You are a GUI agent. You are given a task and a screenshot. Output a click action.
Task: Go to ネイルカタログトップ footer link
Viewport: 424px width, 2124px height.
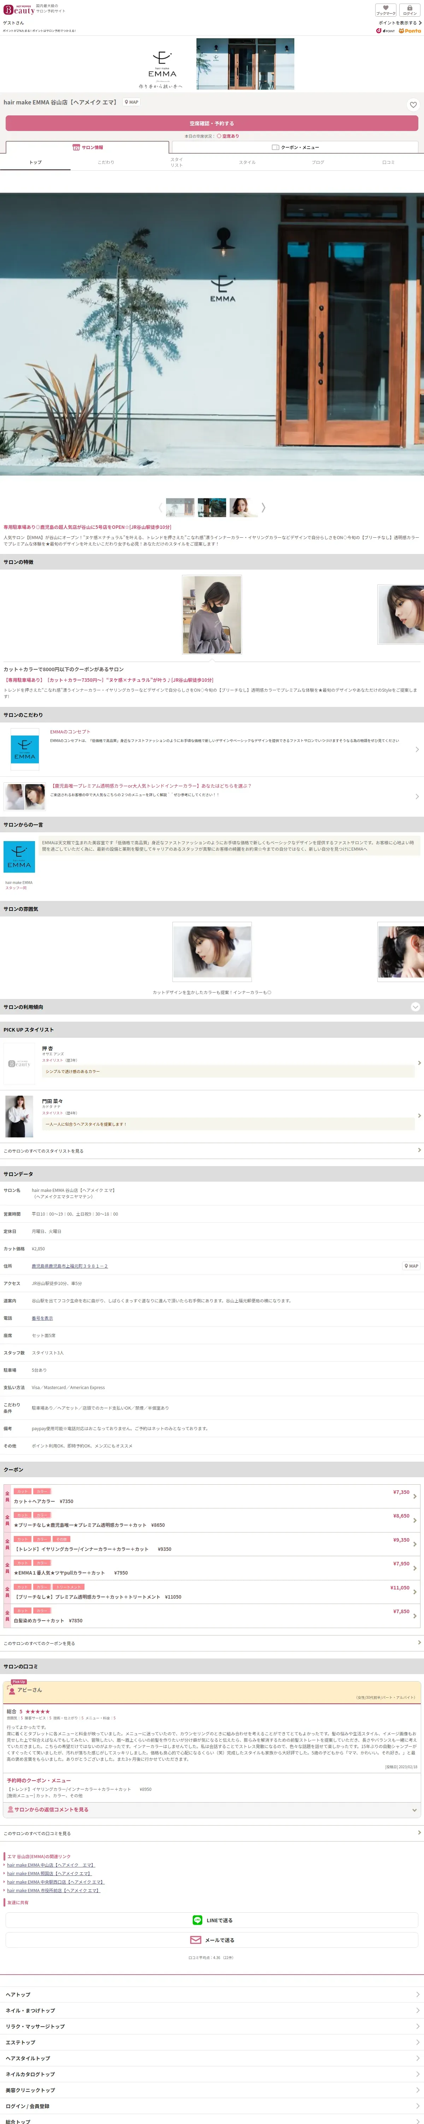tap(212, 2074)
